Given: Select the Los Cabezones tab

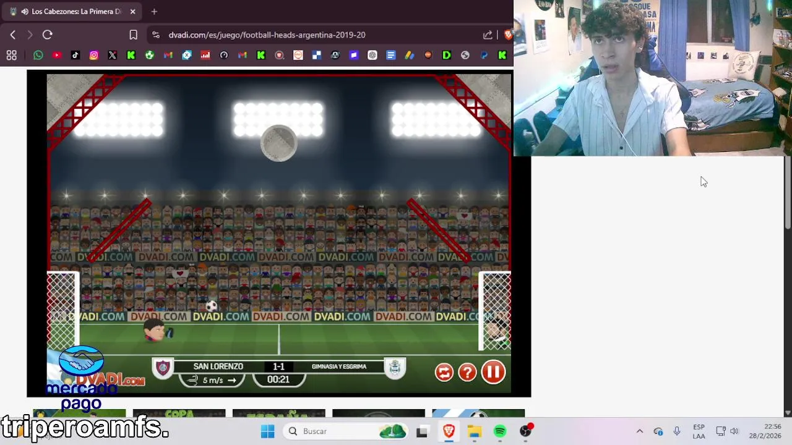Looking at the screenshot, I should pyautogui.click(x=71, y=11).
